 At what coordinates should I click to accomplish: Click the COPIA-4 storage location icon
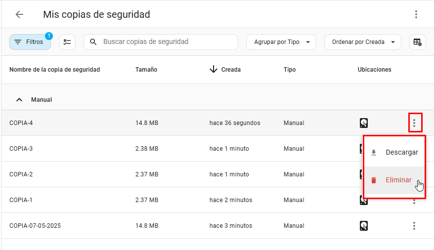[x=364, y=123]
